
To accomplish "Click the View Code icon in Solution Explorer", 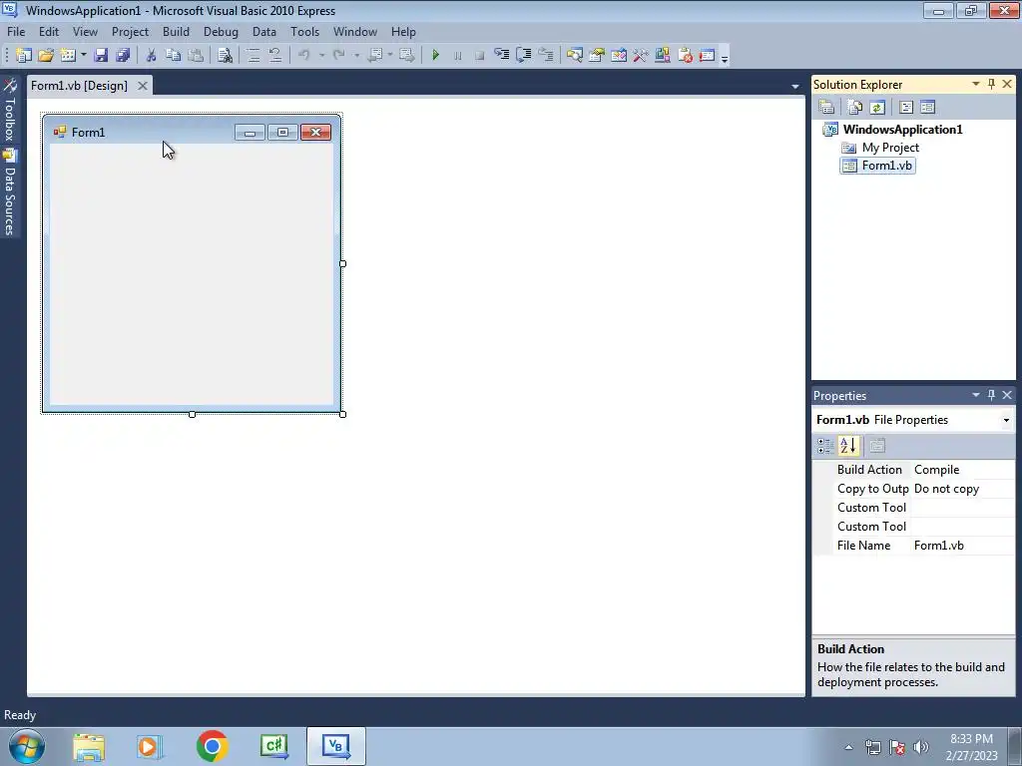I will point(906,107).
